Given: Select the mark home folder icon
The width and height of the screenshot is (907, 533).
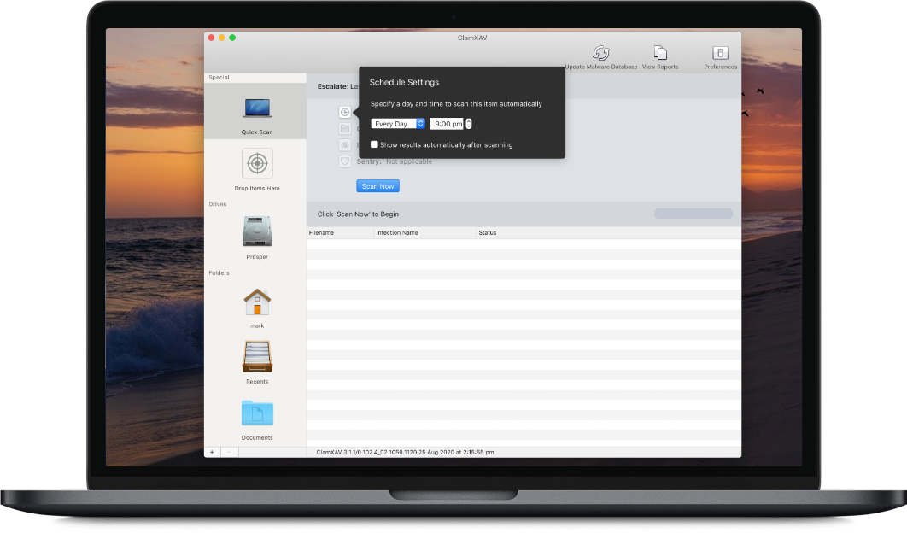Looking at the screenshot, I should tap(257, 302).
